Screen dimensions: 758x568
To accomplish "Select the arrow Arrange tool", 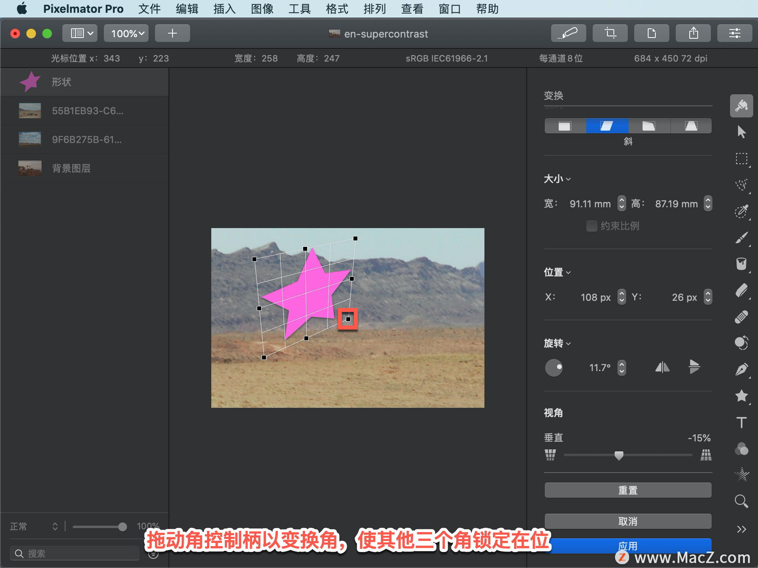I will 741,132.
